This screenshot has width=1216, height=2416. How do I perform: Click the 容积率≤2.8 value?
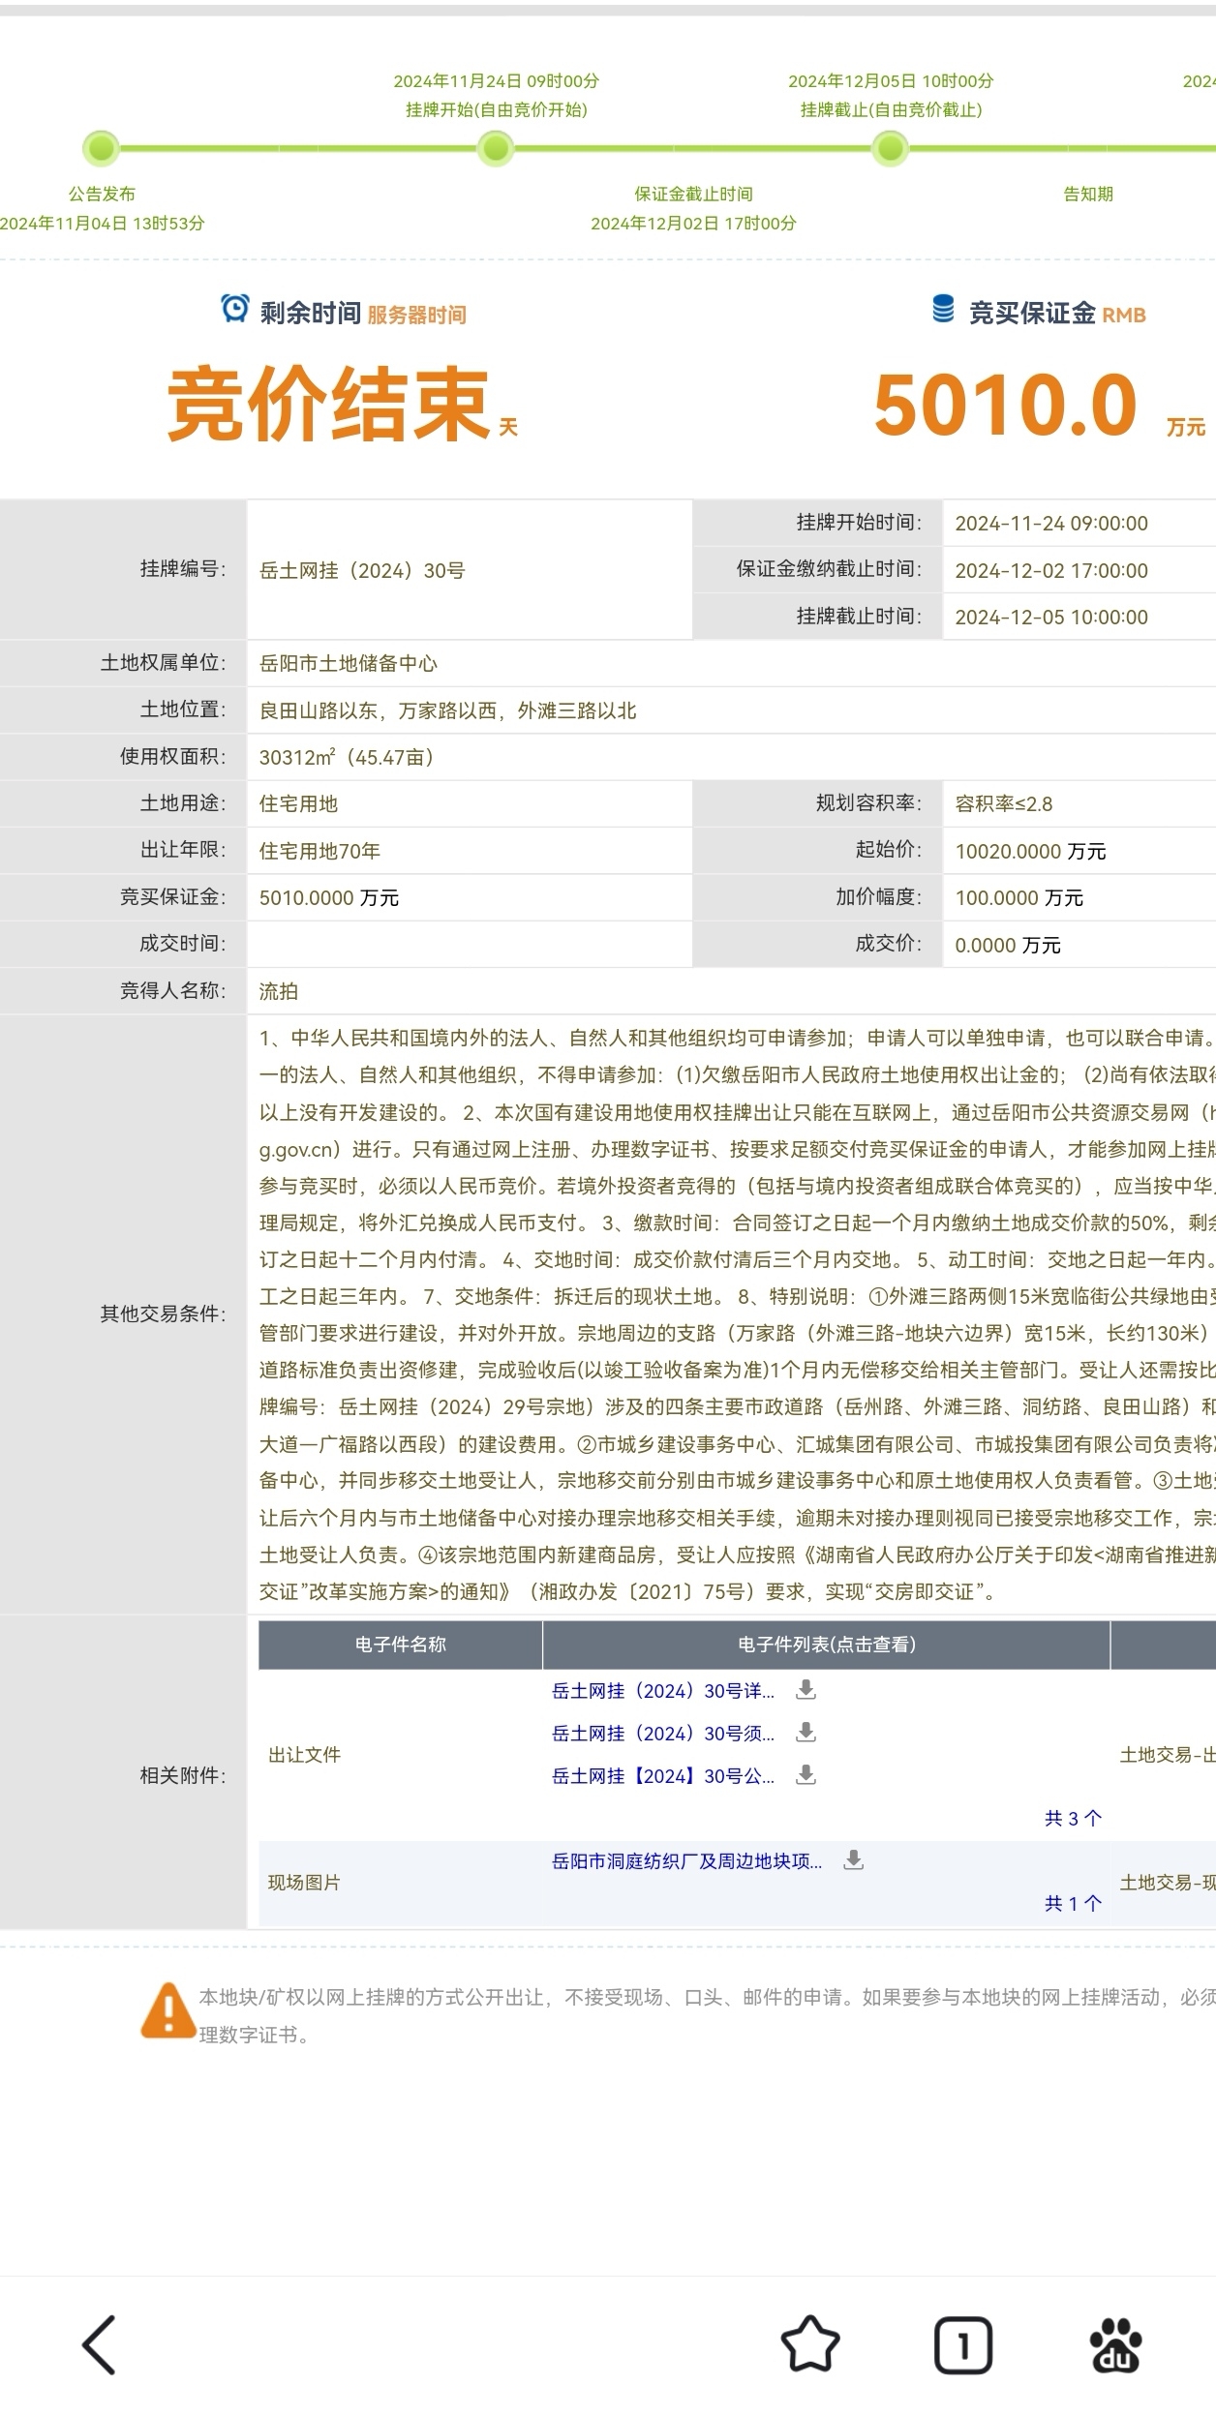(1003, 803)
